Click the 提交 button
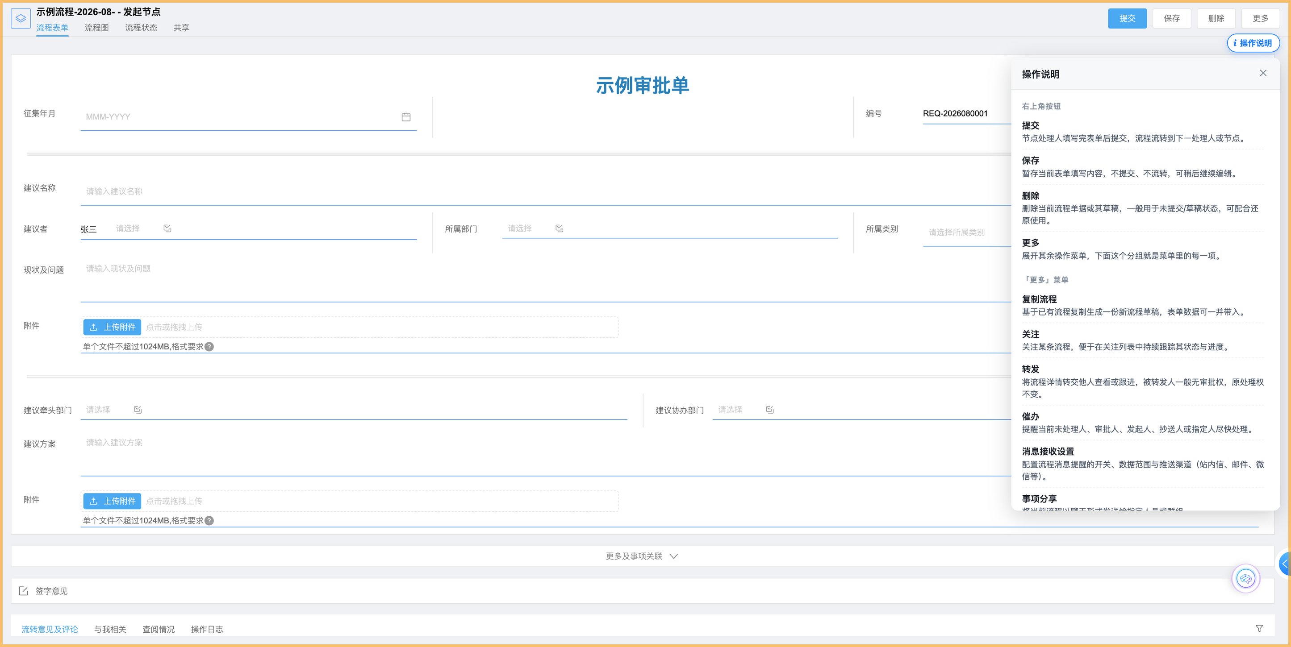 [x=1127, y=19]
